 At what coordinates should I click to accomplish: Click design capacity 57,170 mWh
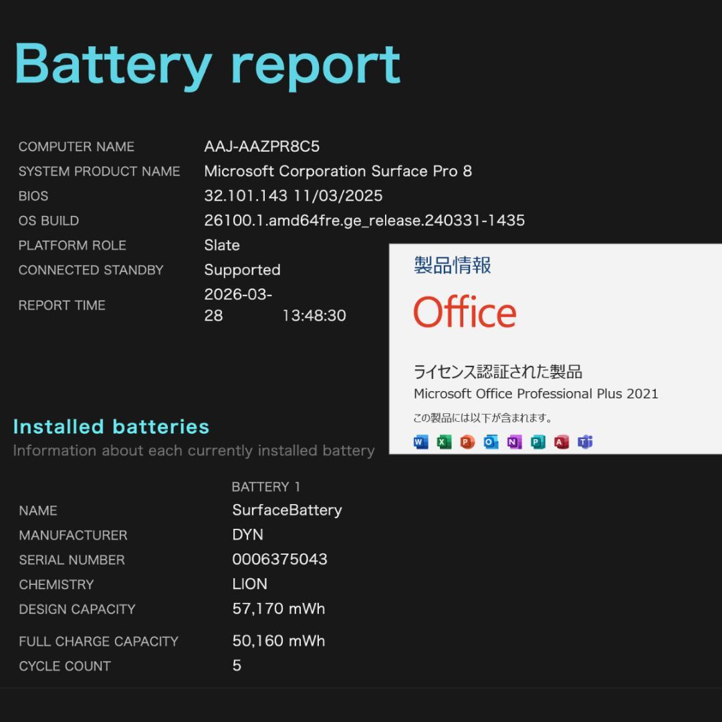coord(279,609)
